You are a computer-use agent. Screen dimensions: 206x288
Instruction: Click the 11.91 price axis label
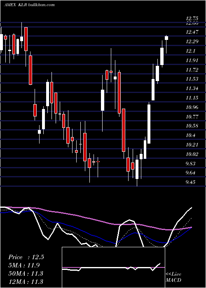[x=192, y=60]
